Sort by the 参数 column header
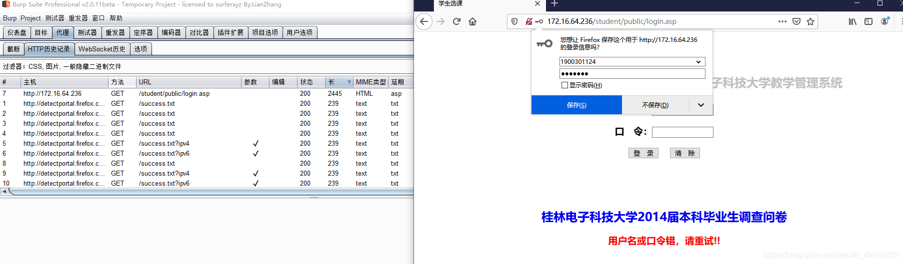 (x=255, y=82)
